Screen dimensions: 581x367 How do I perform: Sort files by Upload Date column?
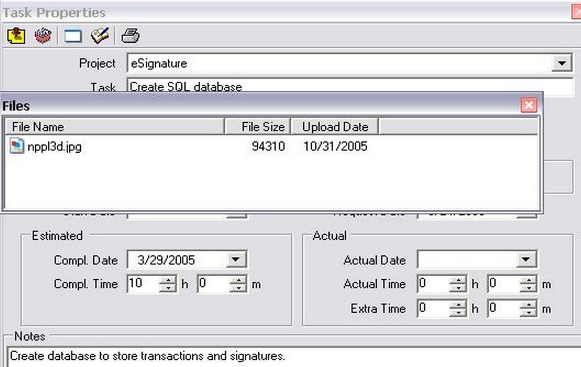[334, 126]
